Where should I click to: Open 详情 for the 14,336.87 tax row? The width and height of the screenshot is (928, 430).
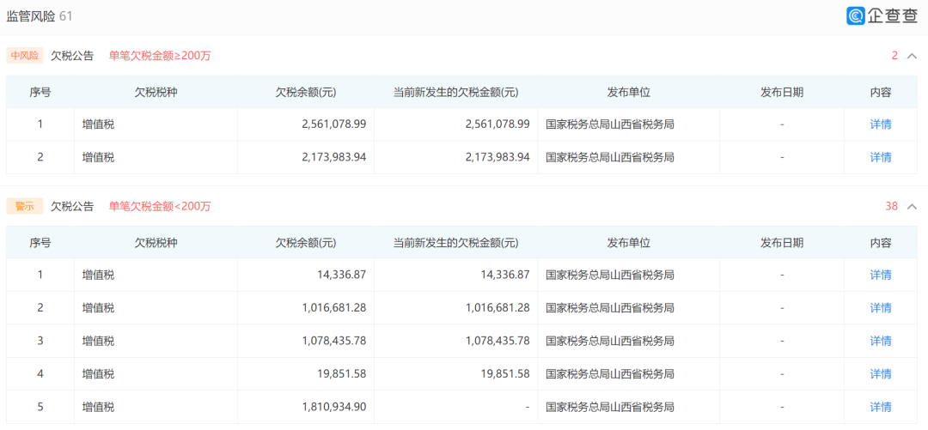coord(881,275)
